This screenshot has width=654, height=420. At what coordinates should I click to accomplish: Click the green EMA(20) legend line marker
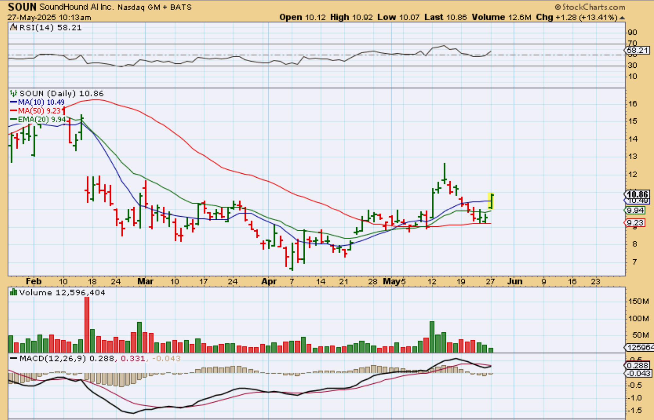pos(13,119)
